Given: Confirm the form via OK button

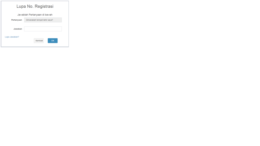Looking at the screenshot, I should [x=53, y=41].
